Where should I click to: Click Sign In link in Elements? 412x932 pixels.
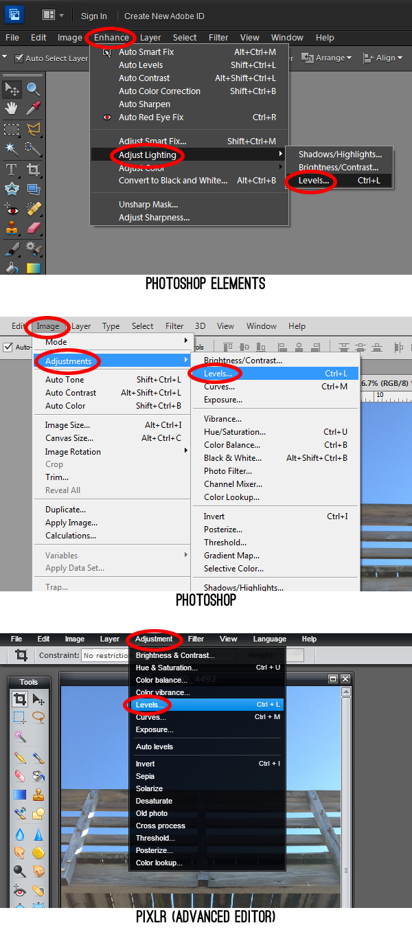(x=93, y=16)
